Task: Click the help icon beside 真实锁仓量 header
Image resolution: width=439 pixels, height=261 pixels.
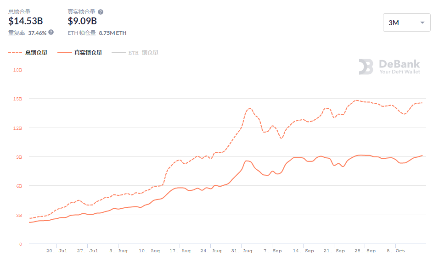Action: point(101,12)
